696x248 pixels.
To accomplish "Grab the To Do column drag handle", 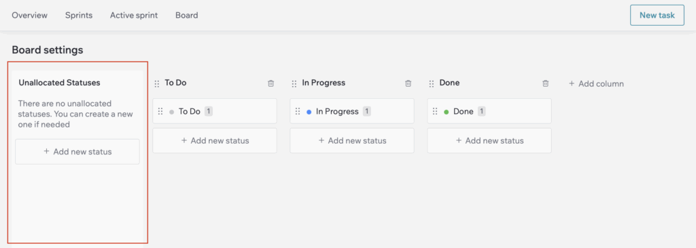I will pos(157,84).
